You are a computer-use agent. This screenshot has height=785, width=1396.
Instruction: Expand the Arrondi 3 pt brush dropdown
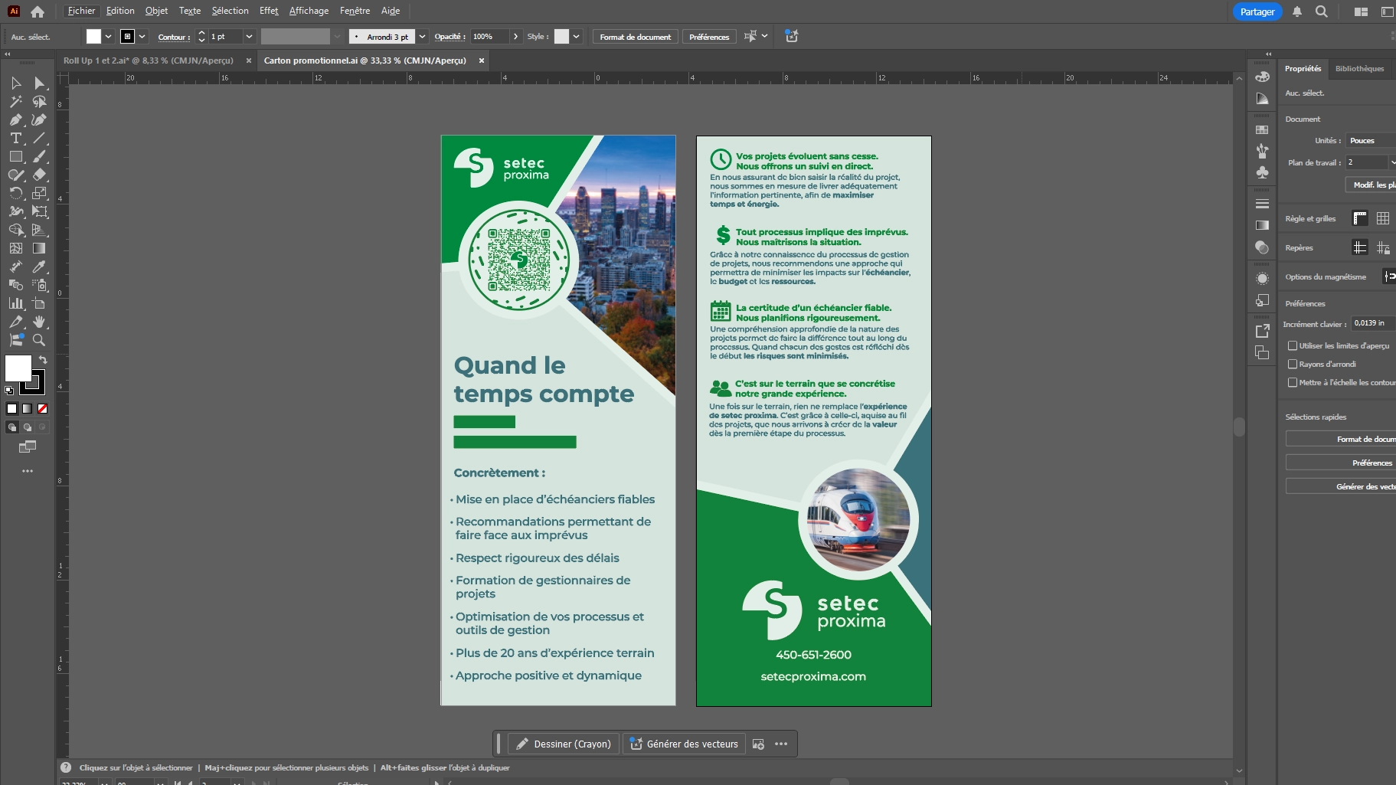(422, 37)
